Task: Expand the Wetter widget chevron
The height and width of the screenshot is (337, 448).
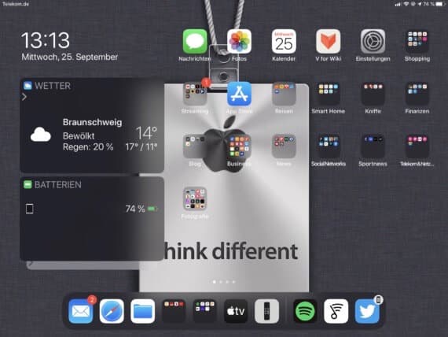Action: (24, 97)
